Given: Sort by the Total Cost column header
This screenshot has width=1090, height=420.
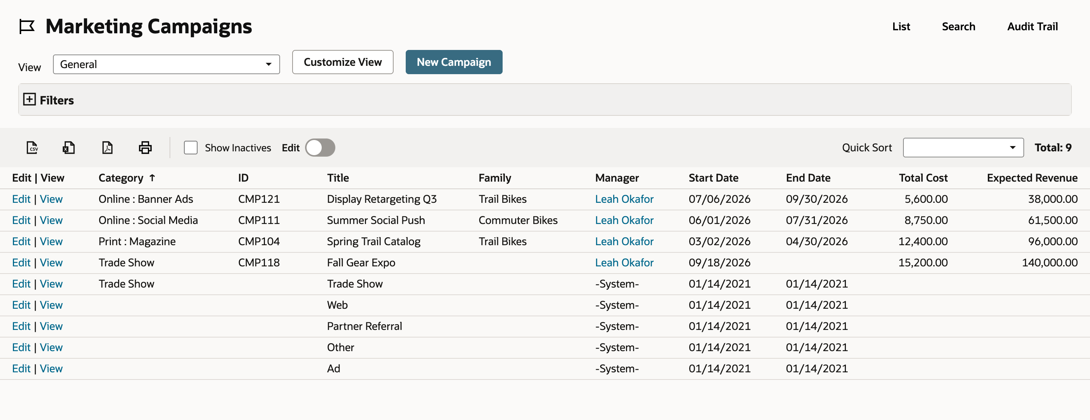Looking at the screenshot, I should tap(923, 178).
